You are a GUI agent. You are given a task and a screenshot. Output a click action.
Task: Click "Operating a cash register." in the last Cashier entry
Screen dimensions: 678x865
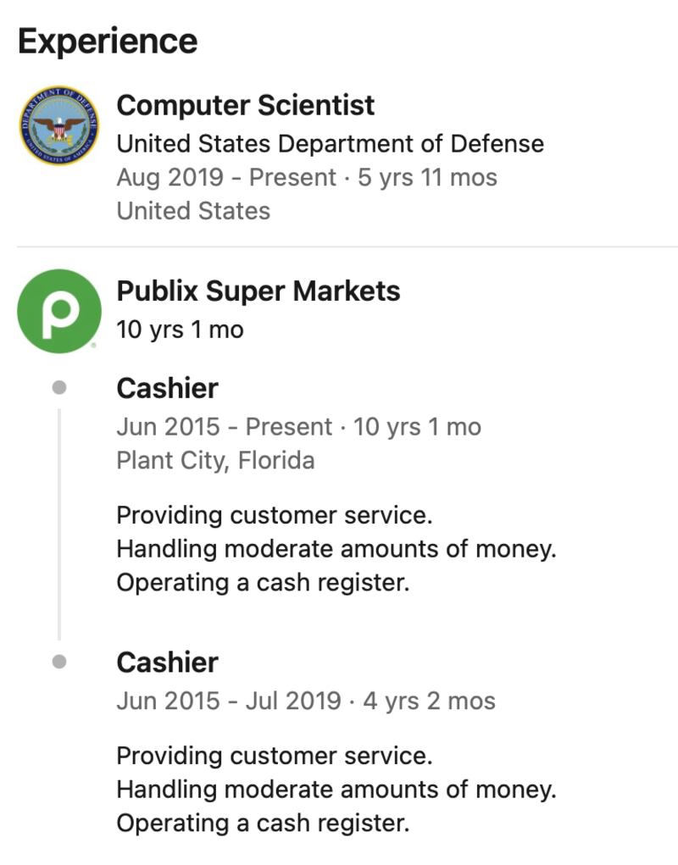pyautogui.click(x=263, y=823)
